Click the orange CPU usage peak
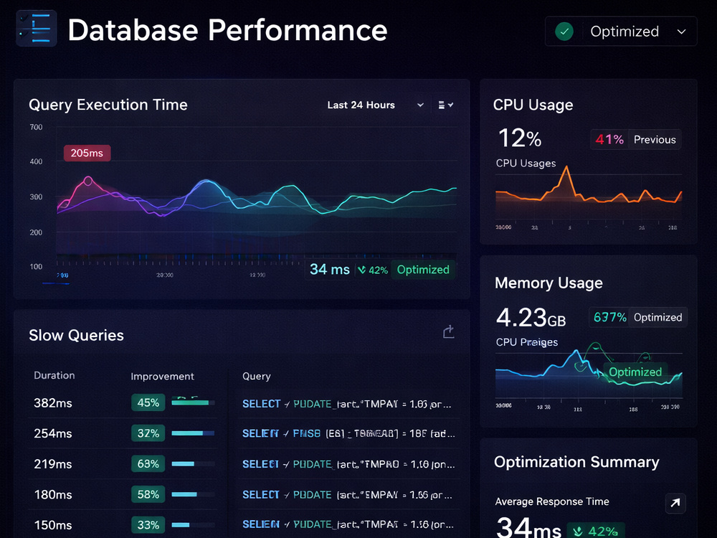The image size is (717, 538). click(566, 167)
